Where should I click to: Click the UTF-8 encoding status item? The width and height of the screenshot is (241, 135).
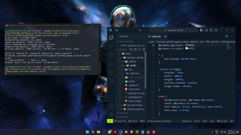coord(197,121)
